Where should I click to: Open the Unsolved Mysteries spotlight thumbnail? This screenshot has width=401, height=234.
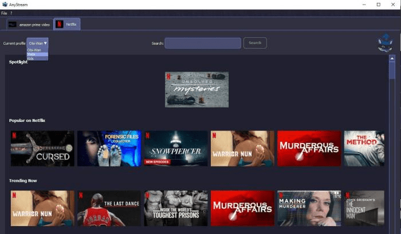click(196, 89)
